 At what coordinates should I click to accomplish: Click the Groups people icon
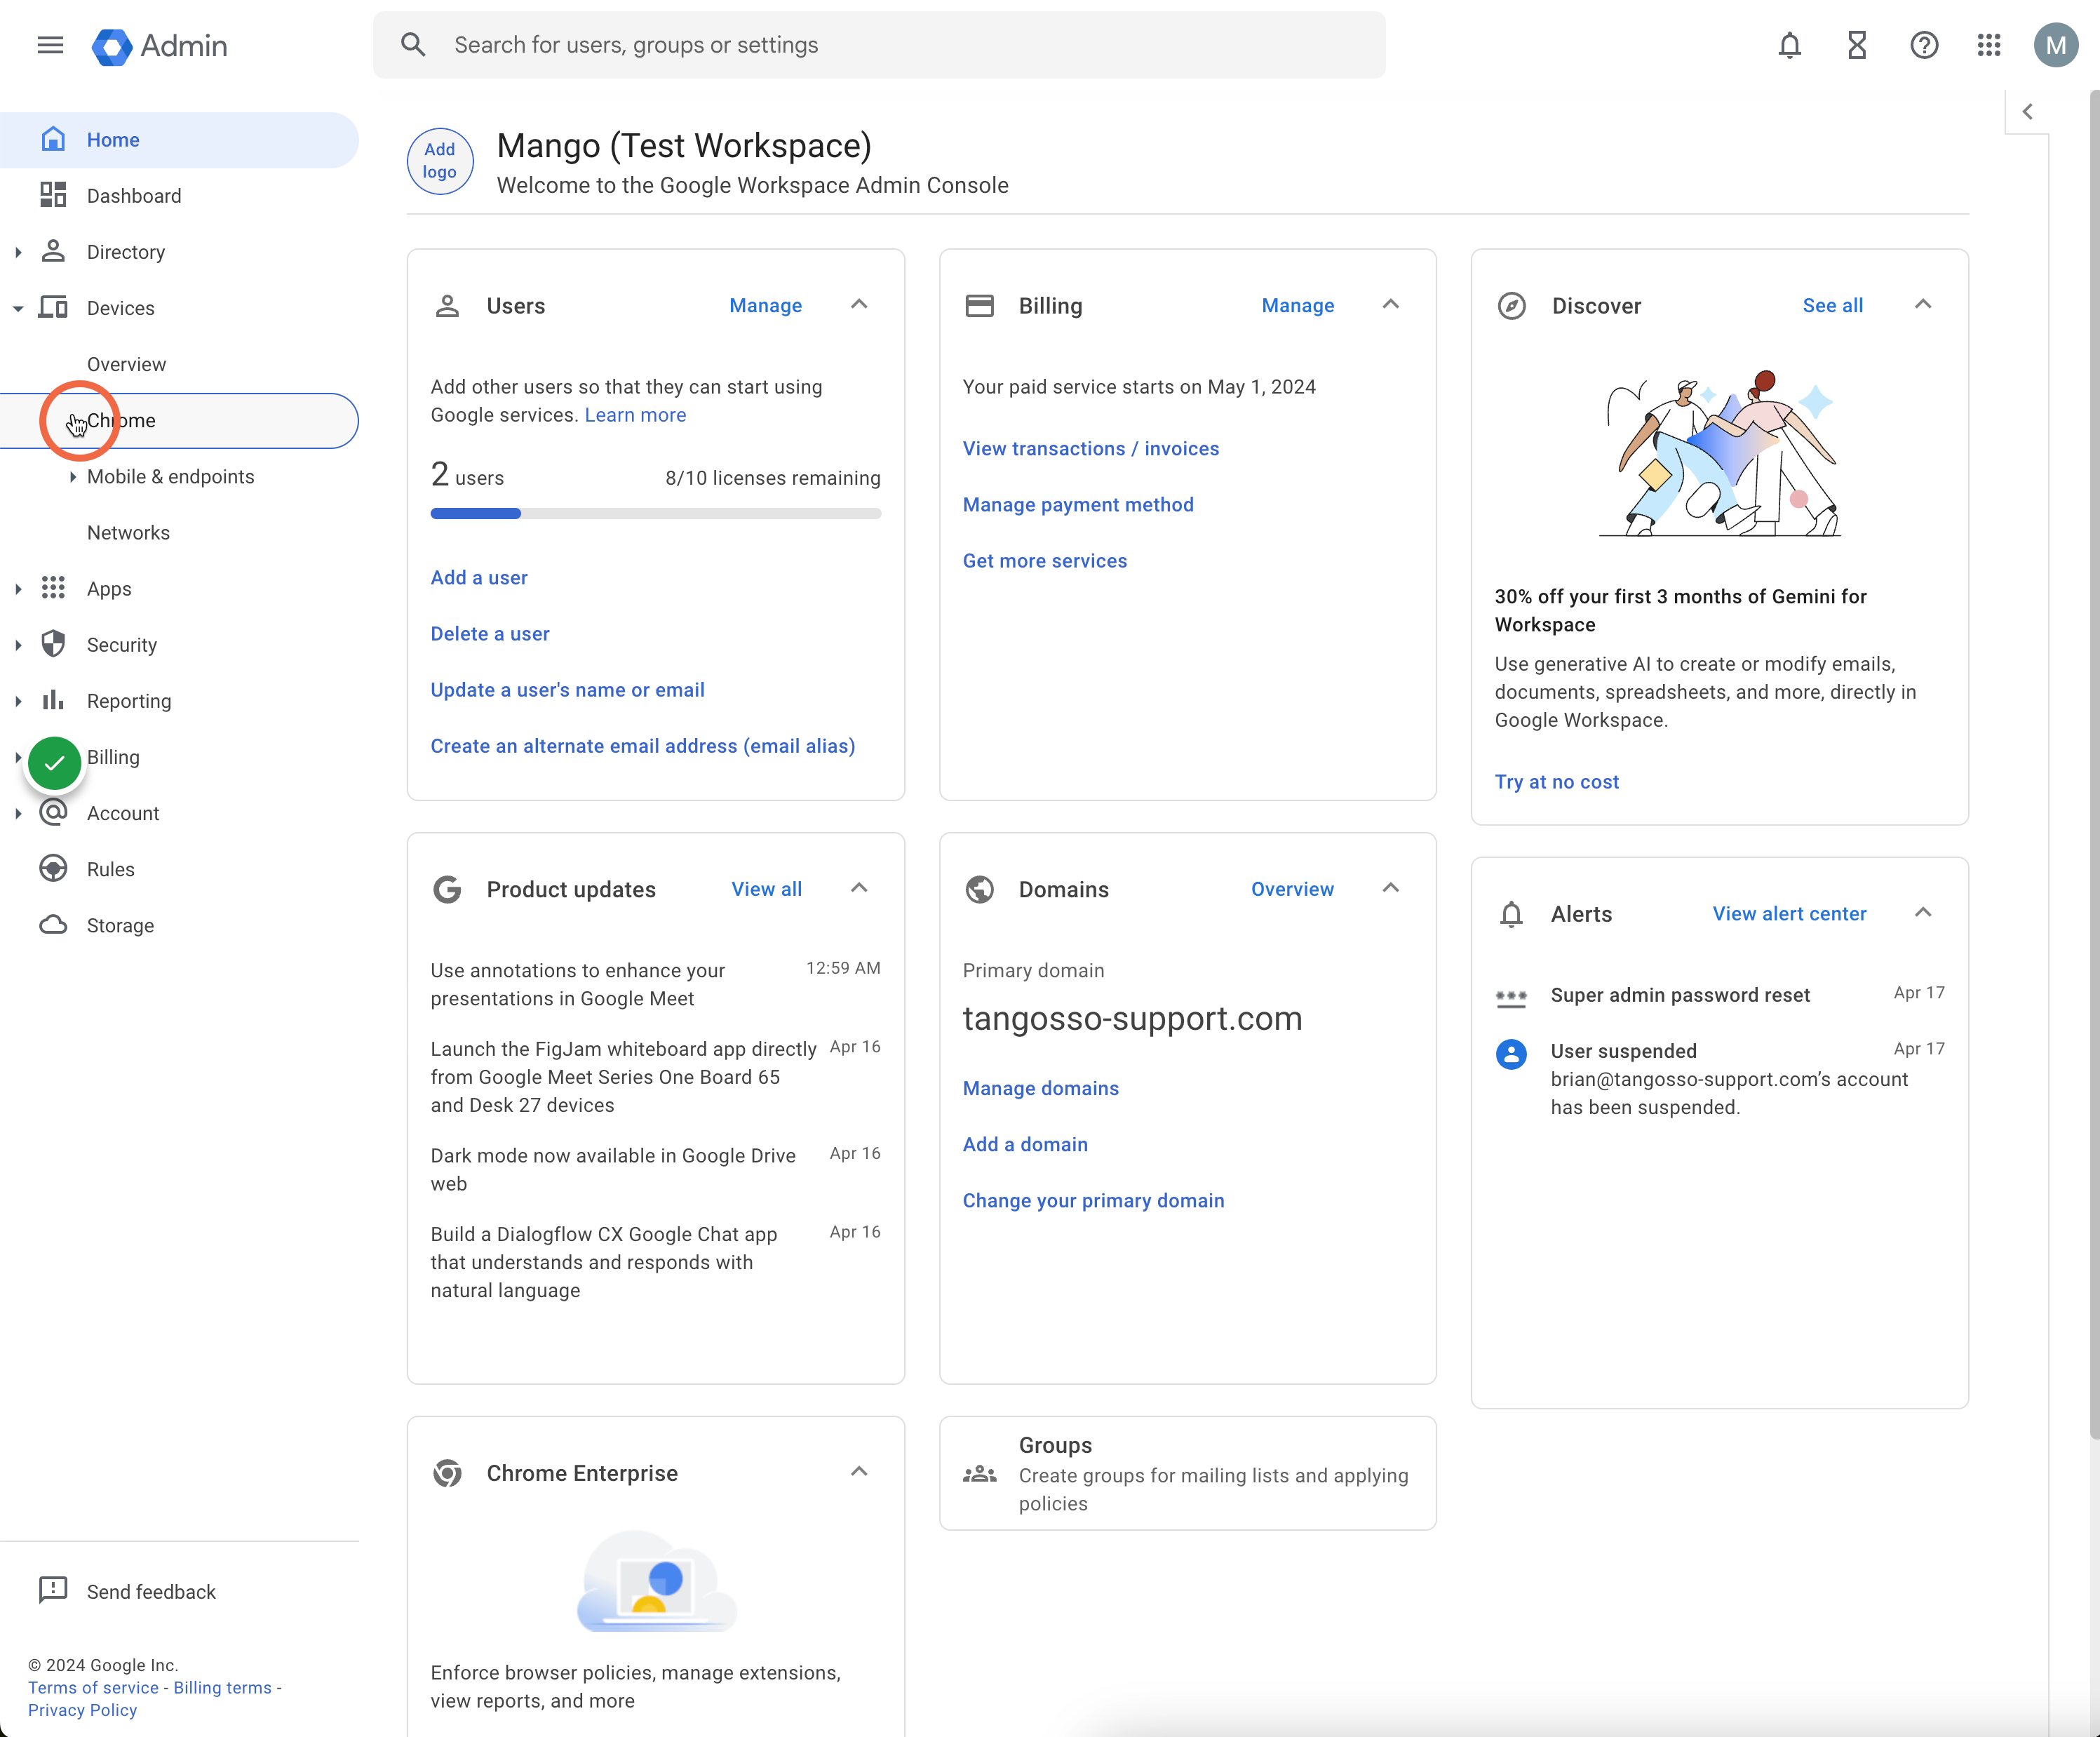(980, 1474)
